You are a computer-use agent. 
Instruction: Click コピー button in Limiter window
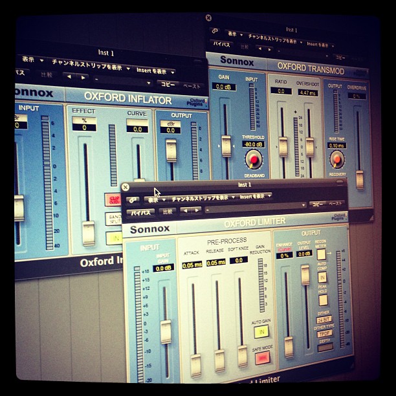click(318, 204)
